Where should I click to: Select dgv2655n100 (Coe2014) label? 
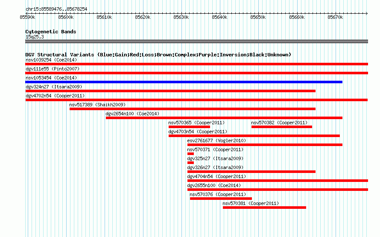[214, 185]
